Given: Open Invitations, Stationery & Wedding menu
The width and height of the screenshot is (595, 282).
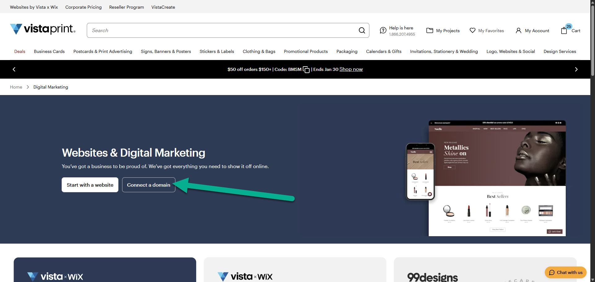Looking at the screenshot, I should coord(444,51).
